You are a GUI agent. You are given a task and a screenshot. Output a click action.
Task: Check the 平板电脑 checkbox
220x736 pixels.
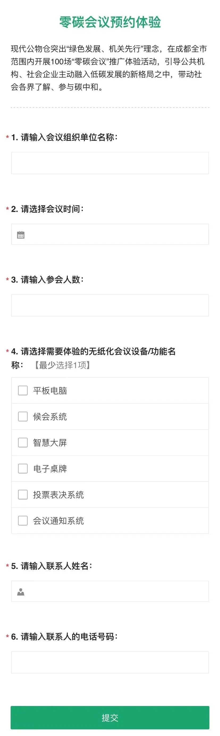(23, 390)
